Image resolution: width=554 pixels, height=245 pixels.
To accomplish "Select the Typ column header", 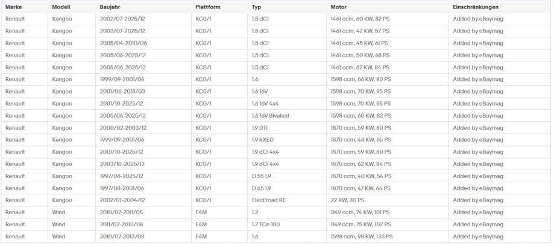I will tap(257, 7).
